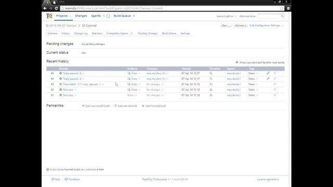Click the artifacts icon in build #4 row

[x=129, y=78]
